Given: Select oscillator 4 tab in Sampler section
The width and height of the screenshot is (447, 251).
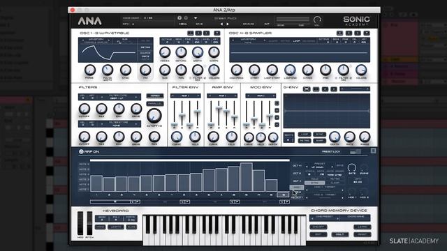Looking at the screenshot, I should (339, 33).
